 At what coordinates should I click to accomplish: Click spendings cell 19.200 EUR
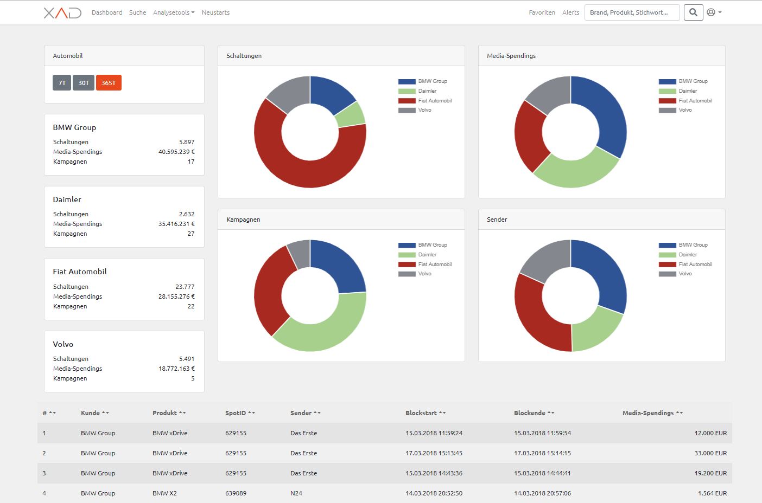coord(710,473)
